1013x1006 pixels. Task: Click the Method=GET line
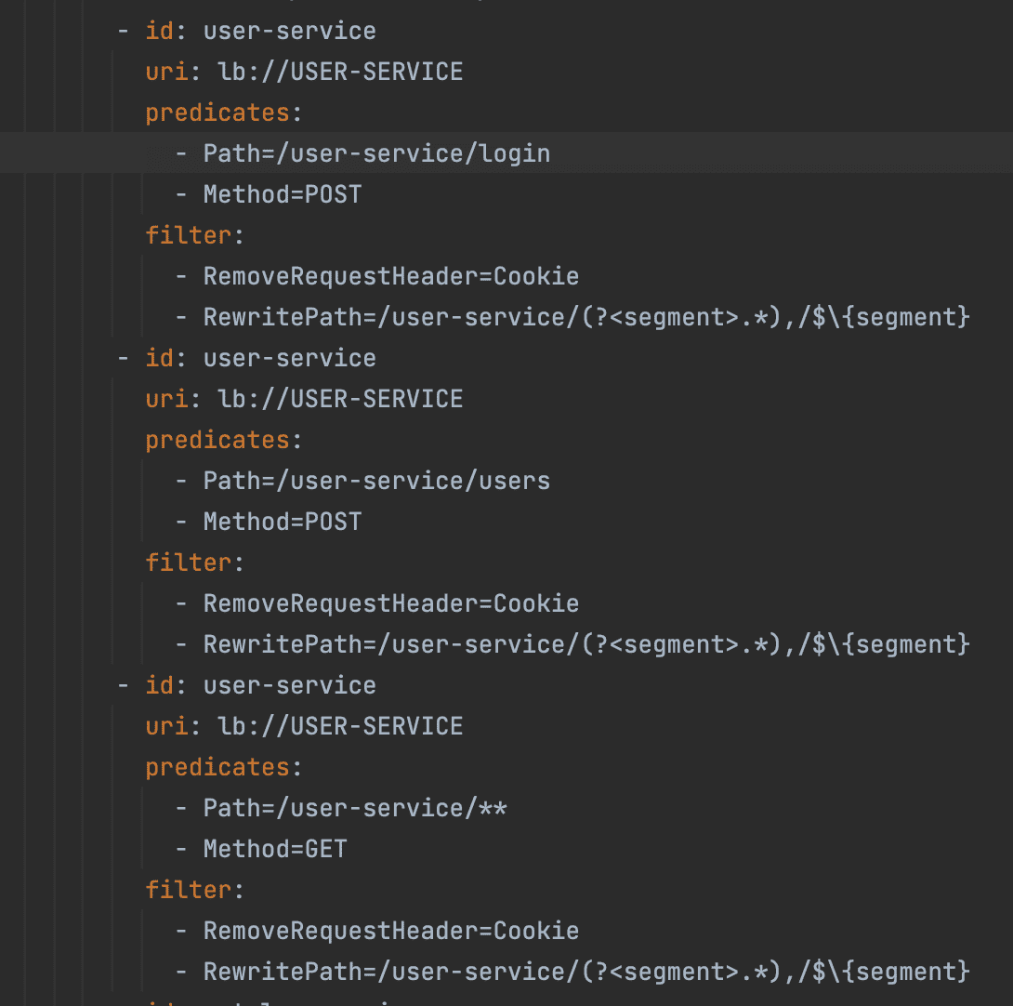click(275, 849)
